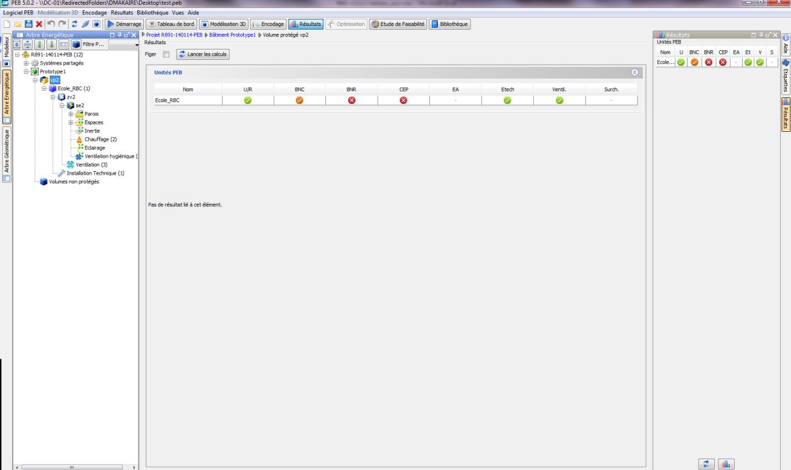This screenshot has width=791, height=470.
Task: Toggle the Figer checkbox
Action: pyautogui.click(x=166, y=54)
